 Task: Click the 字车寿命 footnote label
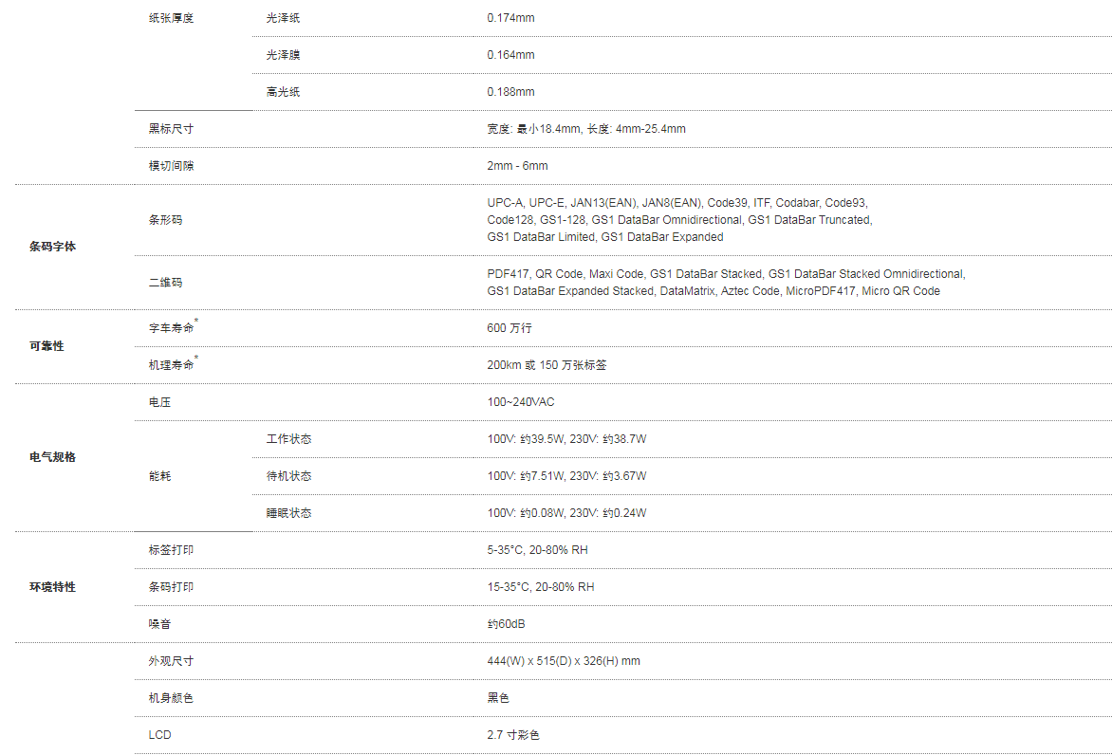[x=173, y=327]
